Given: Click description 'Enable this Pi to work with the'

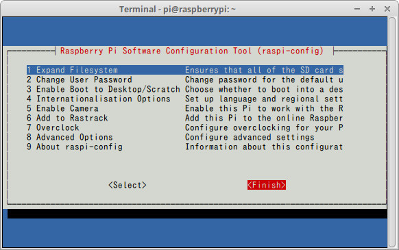Looking at the screenshot, I should click(x=264, y=109).
